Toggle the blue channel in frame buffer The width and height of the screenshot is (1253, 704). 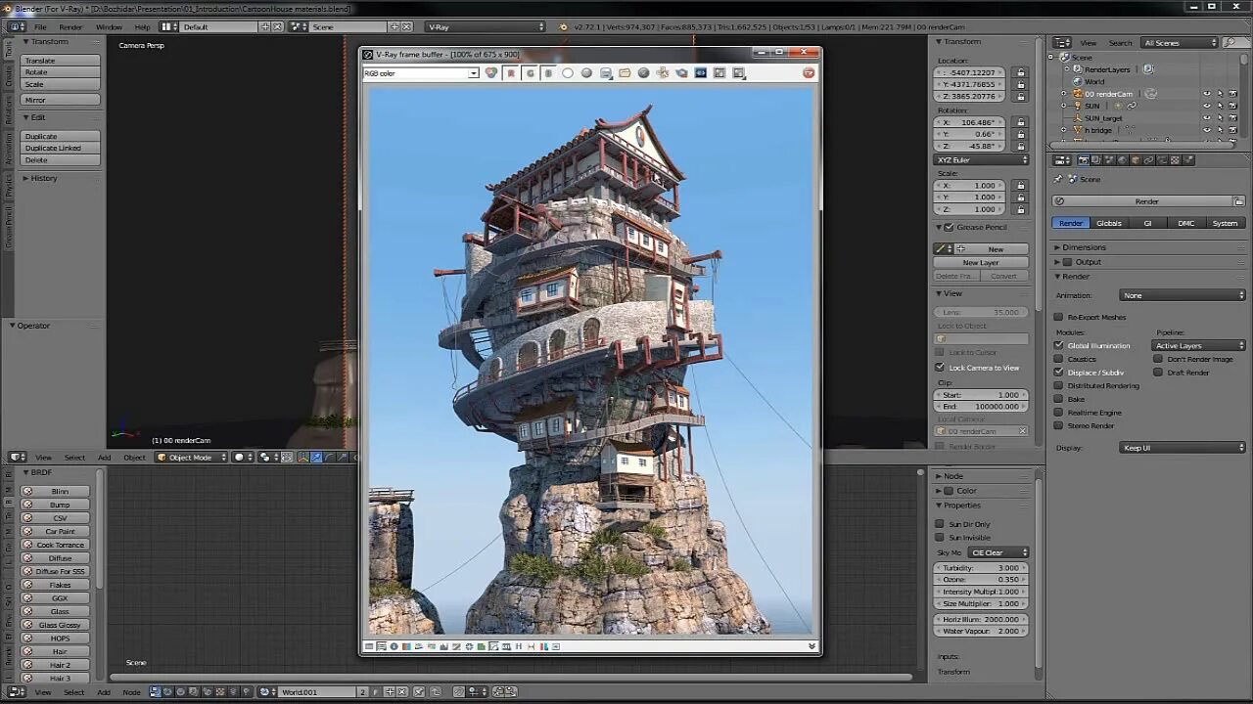pyautogui.click(x=548, y=72)
